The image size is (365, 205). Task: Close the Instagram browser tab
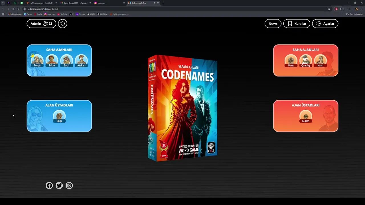124,3
